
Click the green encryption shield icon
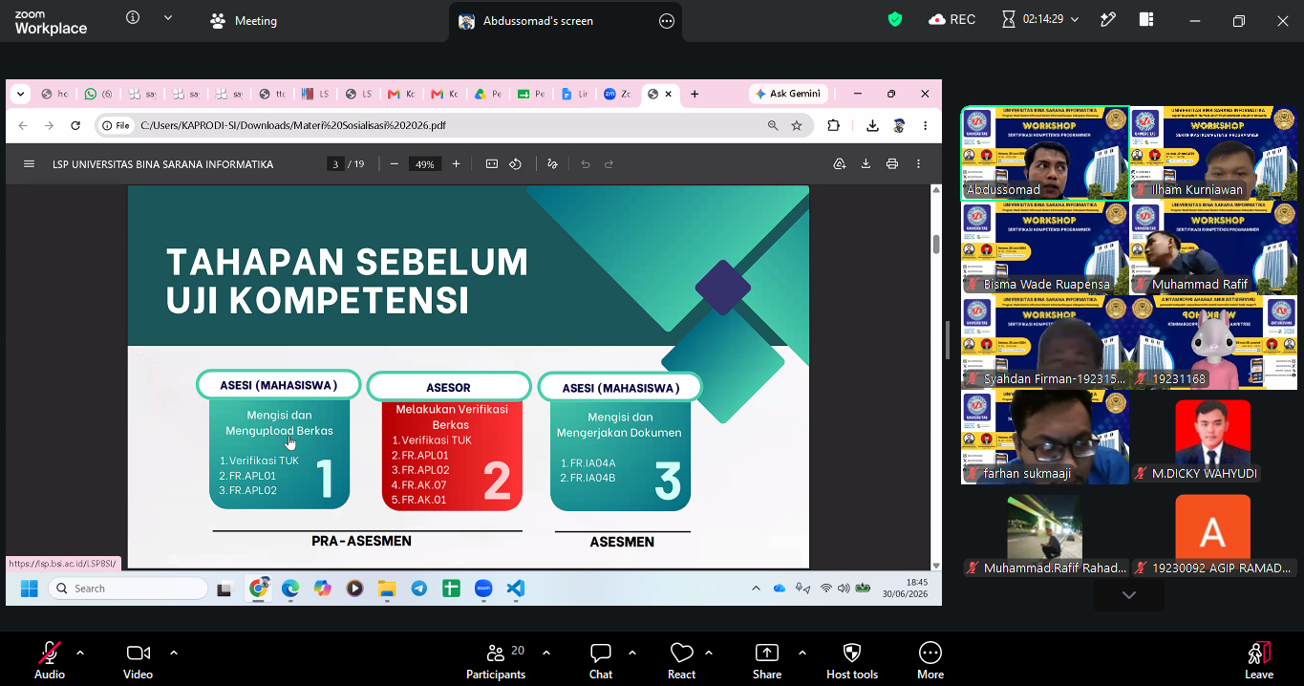895,19
